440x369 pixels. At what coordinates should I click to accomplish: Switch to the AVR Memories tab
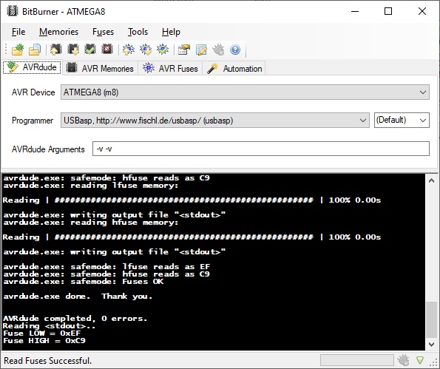click(x=100, y=68)
